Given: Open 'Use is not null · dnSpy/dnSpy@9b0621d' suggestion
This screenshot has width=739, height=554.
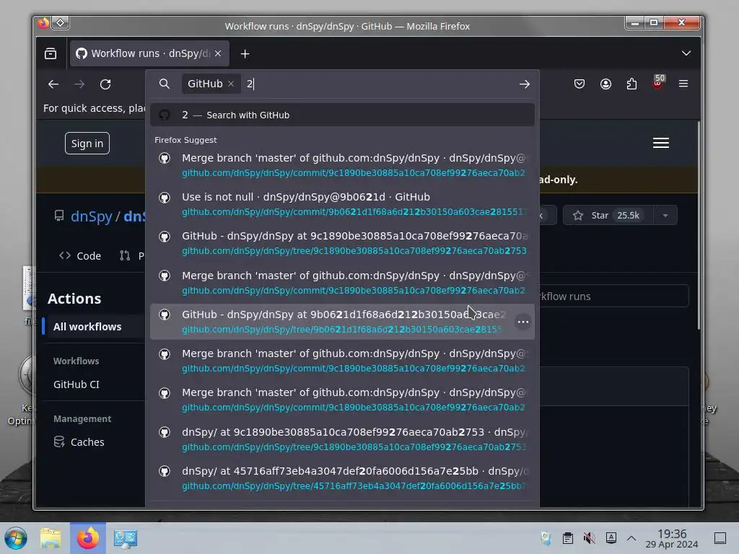Looking at the screenshot, I should click(342, 204).
